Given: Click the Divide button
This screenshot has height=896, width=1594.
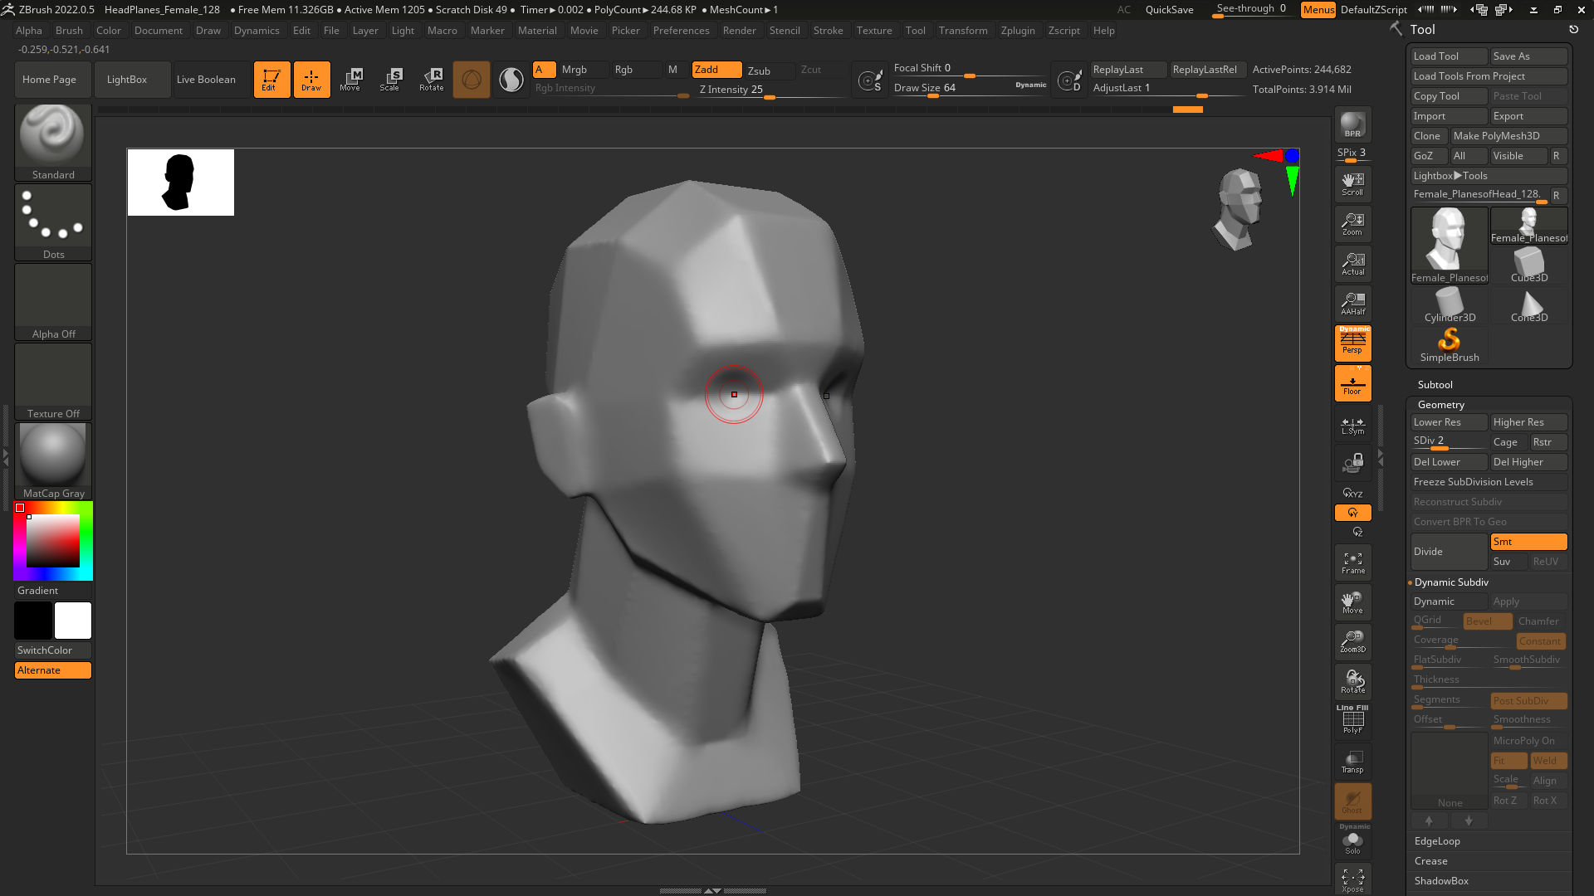Looking at the screenshot, I should pyautogui.click(x=1449, y=552).
